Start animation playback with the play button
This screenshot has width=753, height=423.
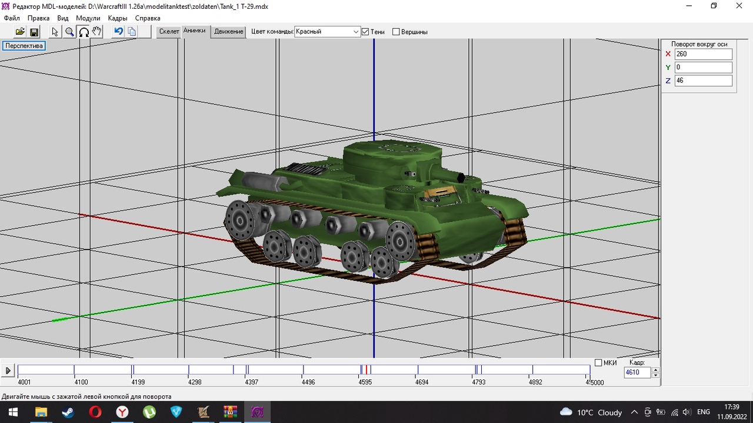(x=8, y=371)
